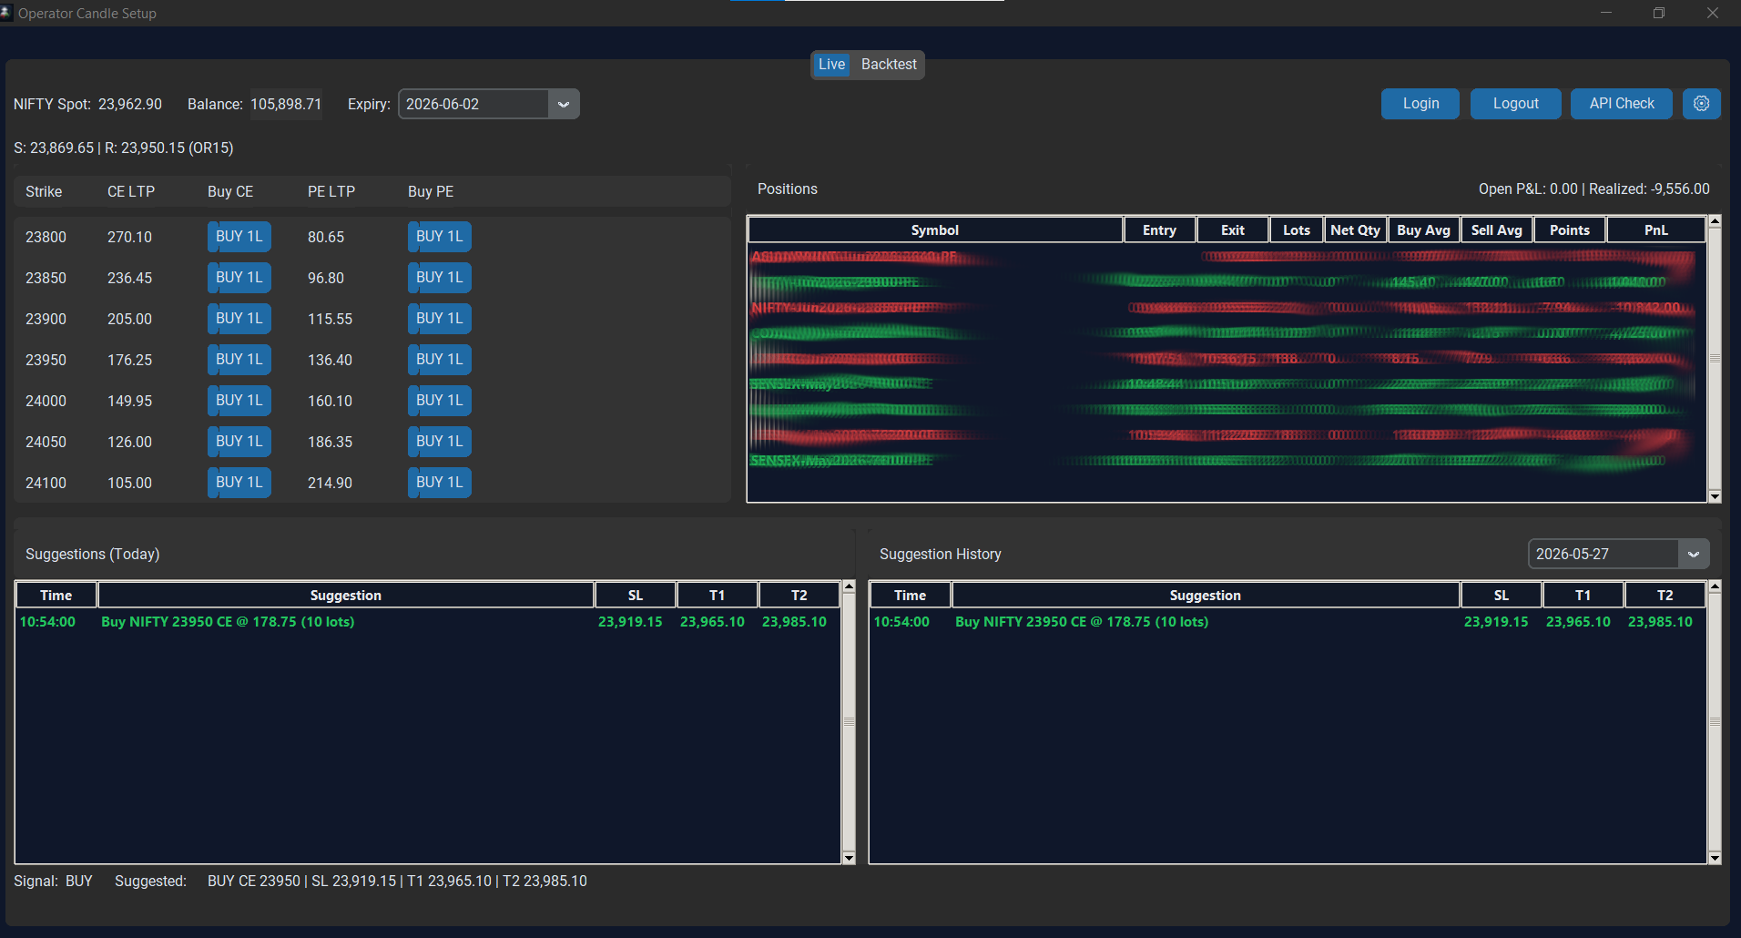Click Positions scrollbar down arrow
This screenshot has width=1741, height=938.
1715,496
